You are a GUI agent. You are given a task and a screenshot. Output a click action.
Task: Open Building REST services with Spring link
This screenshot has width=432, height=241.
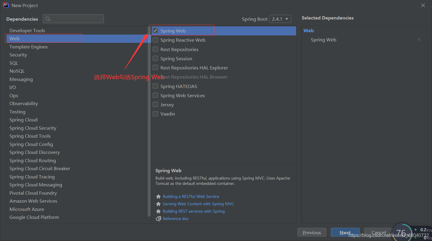point(194,211)
